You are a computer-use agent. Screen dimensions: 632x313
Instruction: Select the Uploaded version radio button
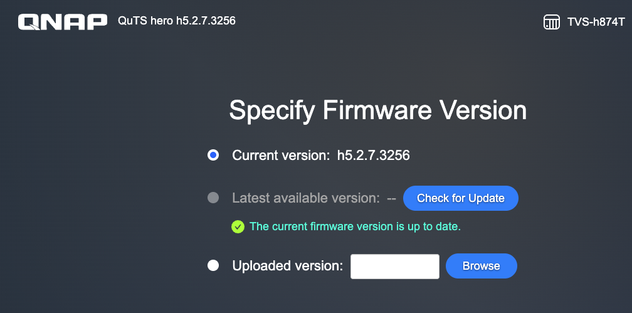(213, 265)
